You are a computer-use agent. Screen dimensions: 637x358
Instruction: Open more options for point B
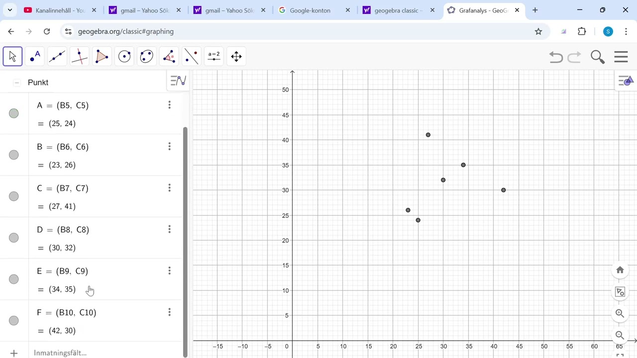pos(169,146)
